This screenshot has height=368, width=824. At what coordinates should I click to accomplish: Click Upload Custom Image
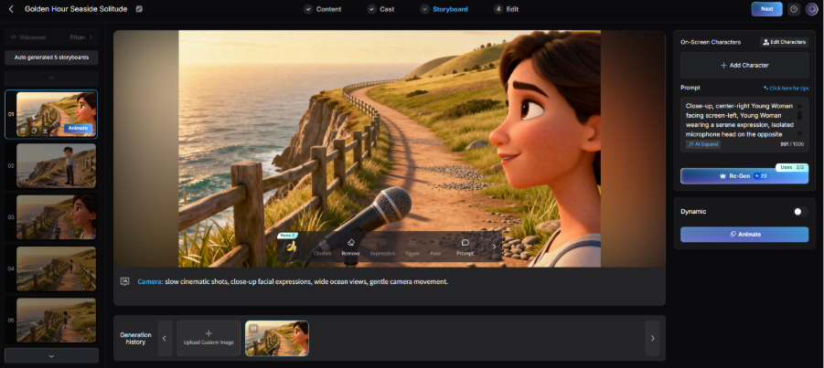pos(209,339)
